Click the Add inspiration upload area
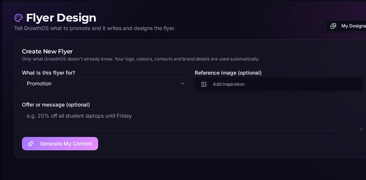This screenshot has width=366, height=180. (279, 84)
